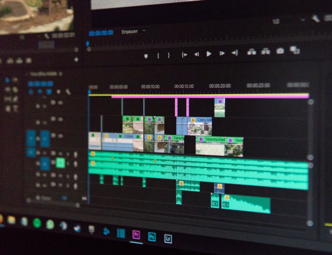The width and height of the screenshot is (332, 255).
Task: Unmute the audio track with green Mute button
Action: click(60, 163)
